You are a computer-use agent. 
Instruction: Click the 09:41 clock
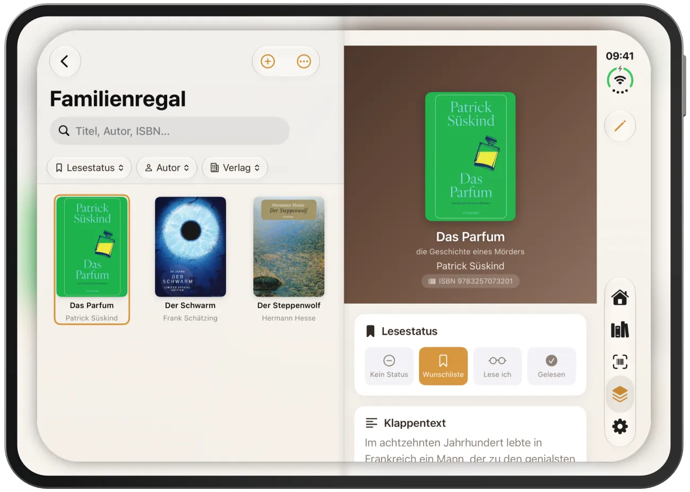620,56
